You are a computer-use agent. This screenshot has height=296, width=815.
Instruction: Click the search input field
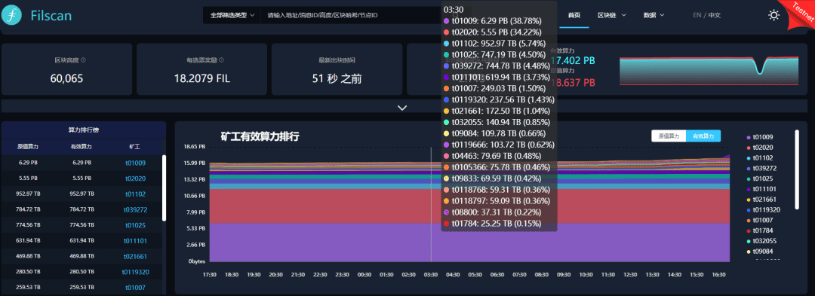click(x=351, y=16)
